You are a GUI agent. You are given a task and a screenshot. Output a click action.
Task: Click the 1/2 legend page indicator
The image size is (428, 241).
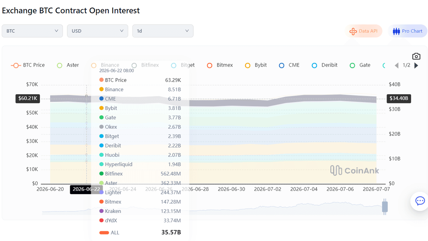(406, 65)
